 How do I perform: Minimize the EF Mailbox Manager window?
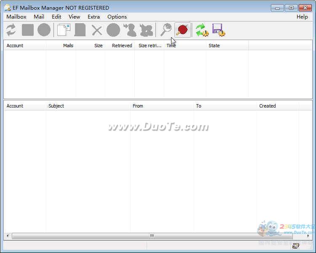click(x=277, y=8)
